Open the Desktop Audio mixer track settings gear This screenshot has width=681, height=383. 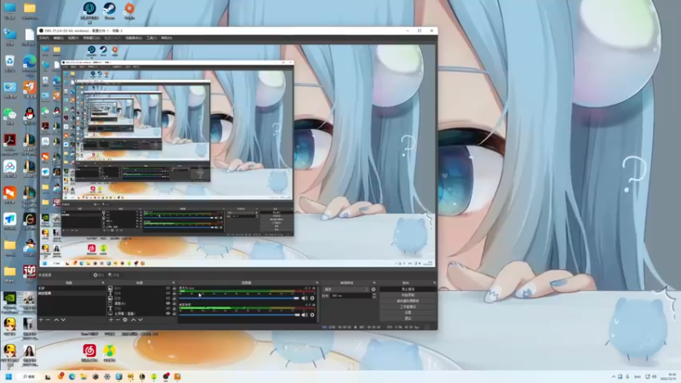click(312, 315)
